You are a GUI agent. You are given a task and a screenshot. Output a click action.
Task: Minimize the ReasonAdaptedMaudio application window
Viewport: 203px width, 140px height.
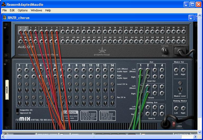186,4
